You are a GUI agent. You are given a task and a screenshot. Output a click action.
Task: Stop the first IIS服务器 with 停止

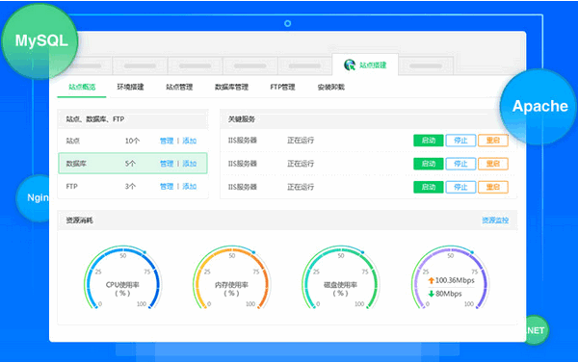pyautogui.click(x=460, y=141)
